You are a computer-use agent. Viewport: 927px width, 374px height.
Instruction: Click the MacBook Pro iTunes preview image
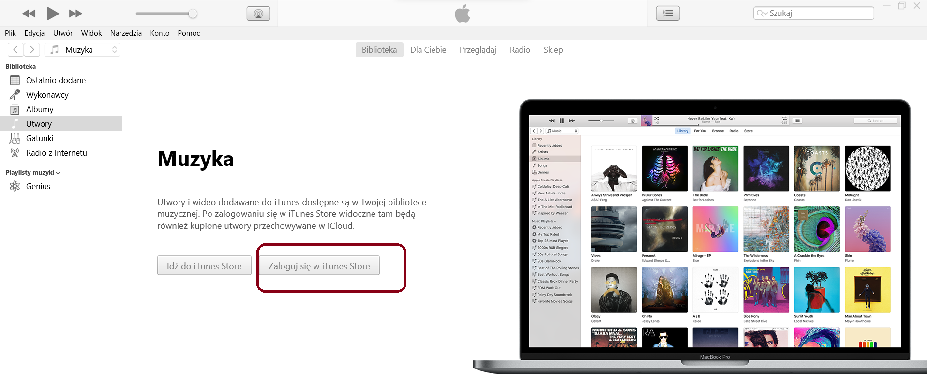[x=700, y=236]
